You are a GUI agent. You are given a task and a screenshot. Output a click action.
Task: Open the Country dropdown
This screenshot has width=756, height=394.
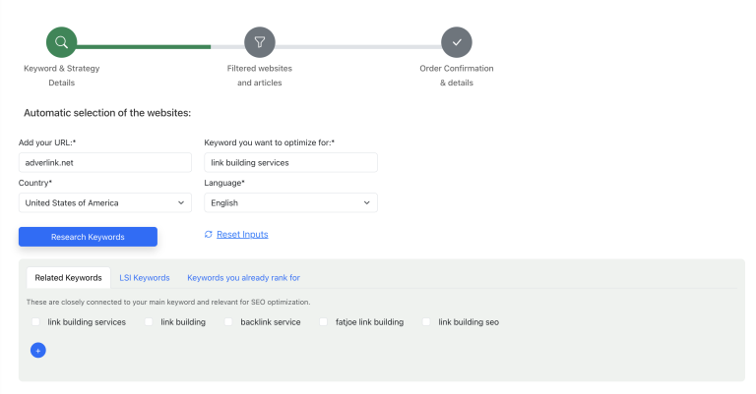[x=105, y=203]
